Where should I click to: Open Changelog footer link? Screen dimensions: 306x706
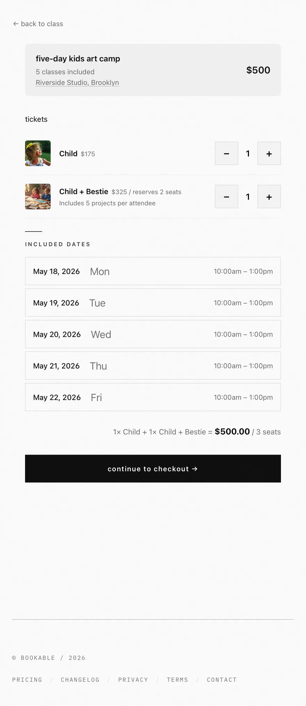pyautogui.click(x=80, y=680)
